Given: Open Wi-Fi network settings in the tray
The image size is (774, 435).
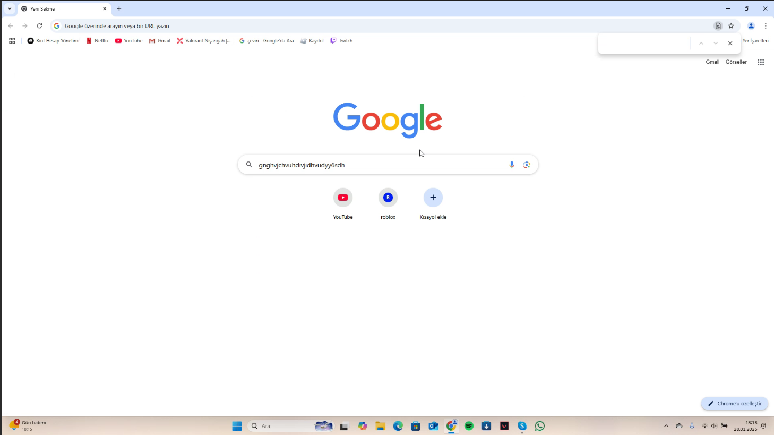Looking at the screenshot, I should click(705, 426).
